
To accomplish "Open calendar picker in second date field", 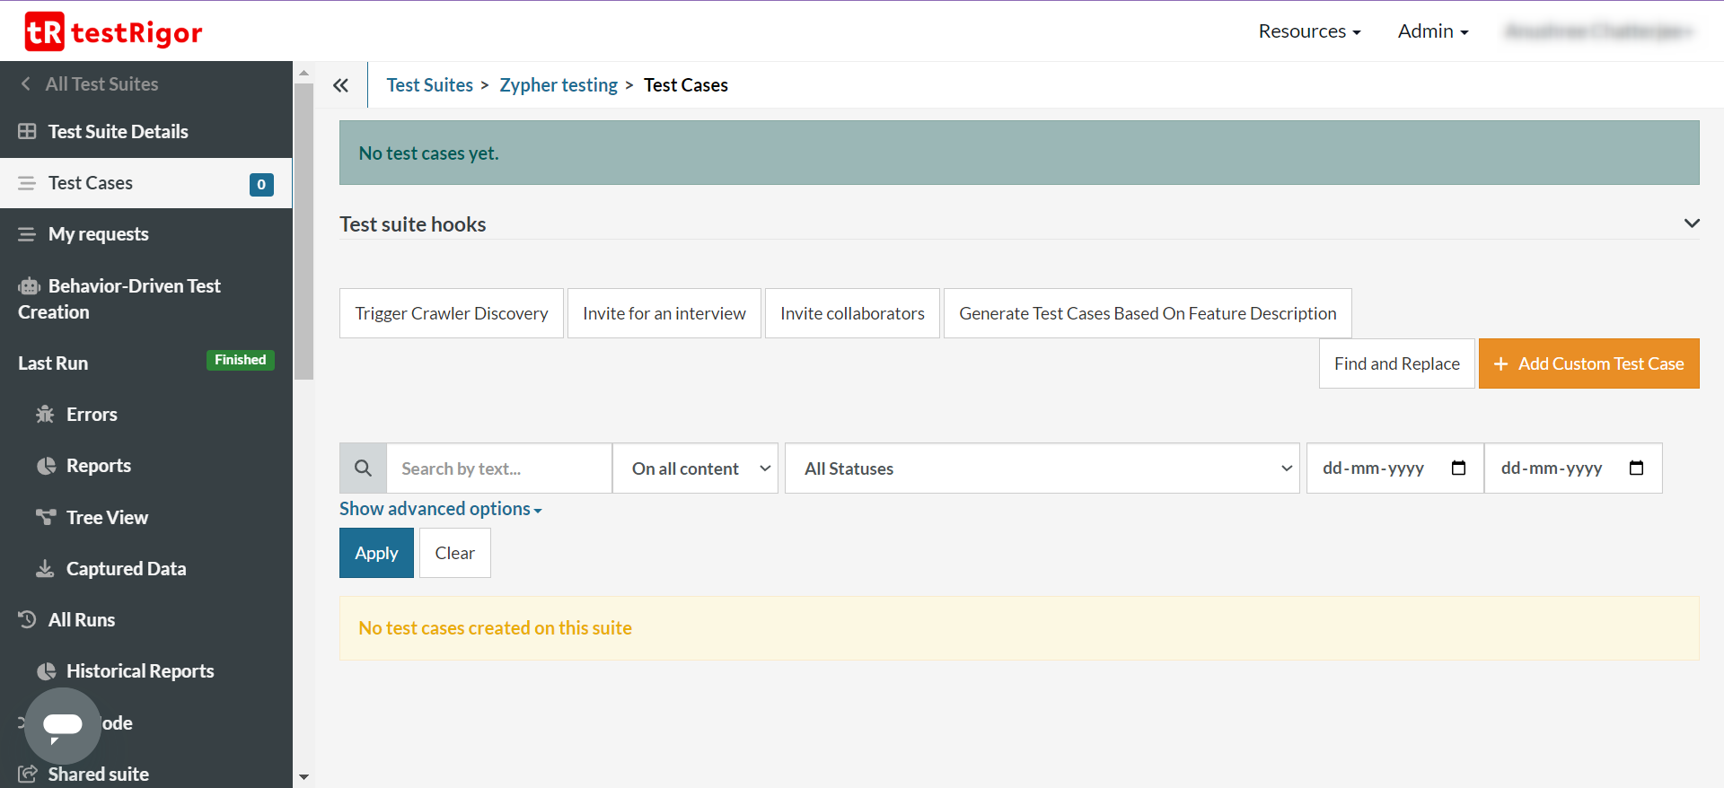I will pos(1636,468).
